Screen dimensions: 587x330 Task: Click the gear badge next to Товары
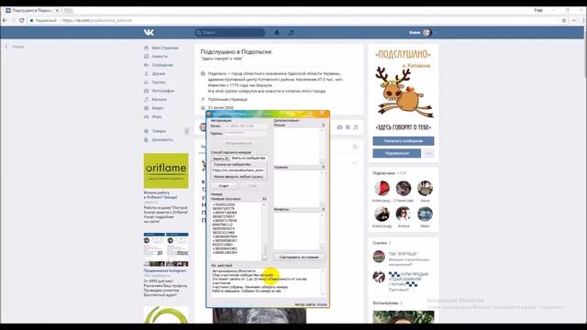click(187, 131)
